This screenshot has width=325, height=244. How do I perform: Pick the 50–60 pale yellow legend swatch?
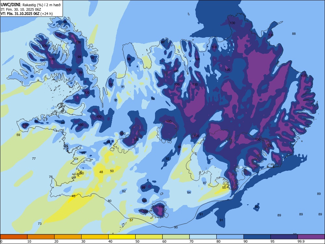coord(149,237)
